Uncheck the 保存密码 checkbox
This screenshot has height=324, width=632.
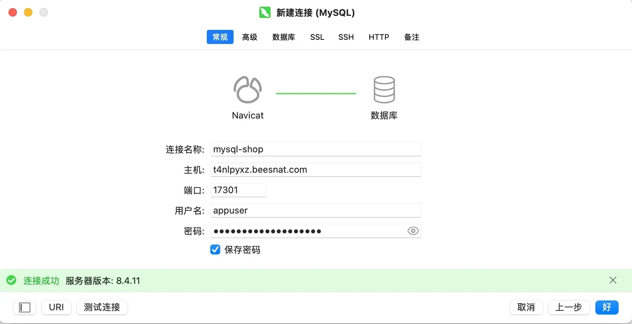pyautogui.click(x=215, y=249)
